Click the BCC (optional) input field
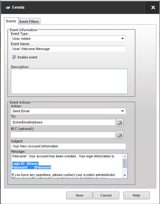Image resolution: width=160 pixels, height=204 pixels. [x=63, y=135]
